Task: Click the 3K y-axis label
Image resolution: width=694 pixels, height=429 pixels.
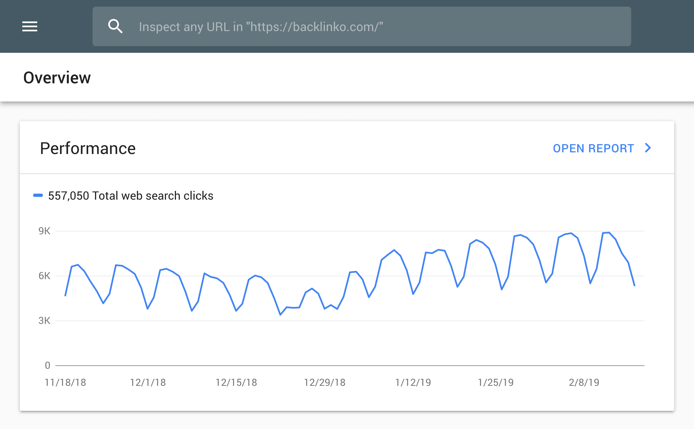Action: 44,321
